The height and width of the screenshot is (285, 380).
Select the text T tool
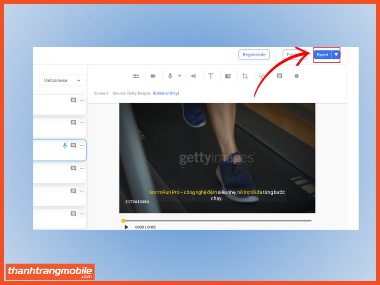click(x=211, y=76)
